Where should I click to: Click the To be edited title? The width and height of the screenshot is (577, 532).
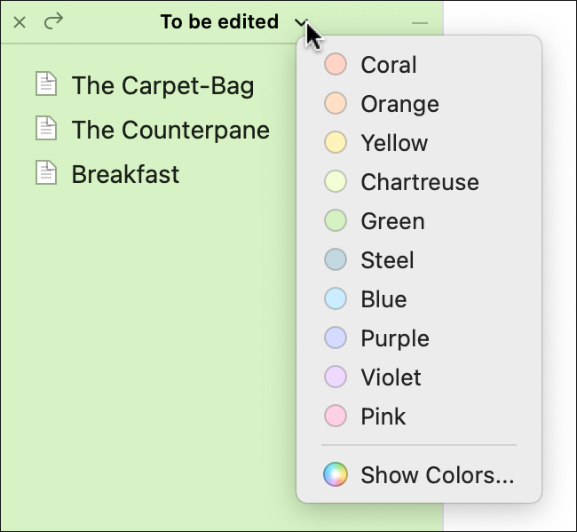point(219,22)
